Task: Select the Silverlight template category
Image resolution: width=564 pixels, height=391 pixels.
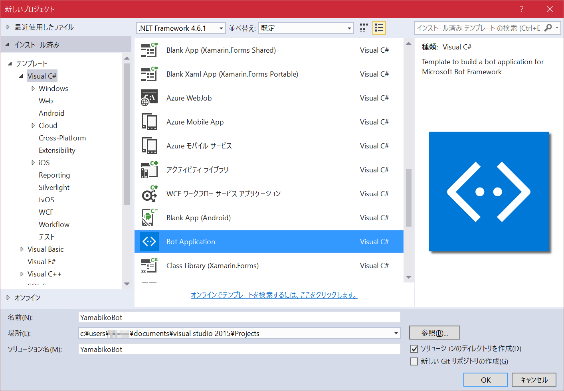Action: point(54,188)
